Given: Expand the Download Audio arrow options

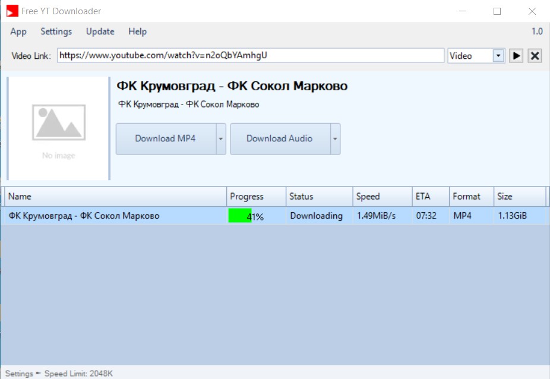Looking at the screenshot, I should [x=335, y=138].
